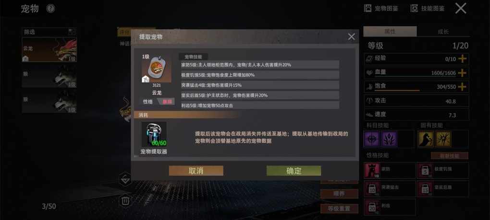Select the golden burst innate skill icon
The width and height of the screenshot is (490, 220).
click(x=443, y=139)
